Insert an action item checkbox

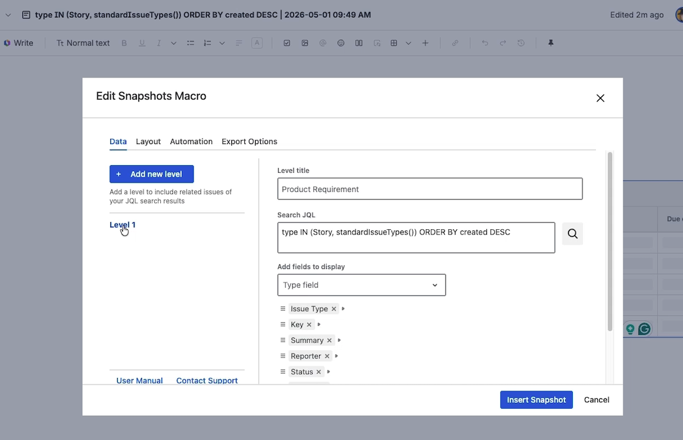point(286,43)
